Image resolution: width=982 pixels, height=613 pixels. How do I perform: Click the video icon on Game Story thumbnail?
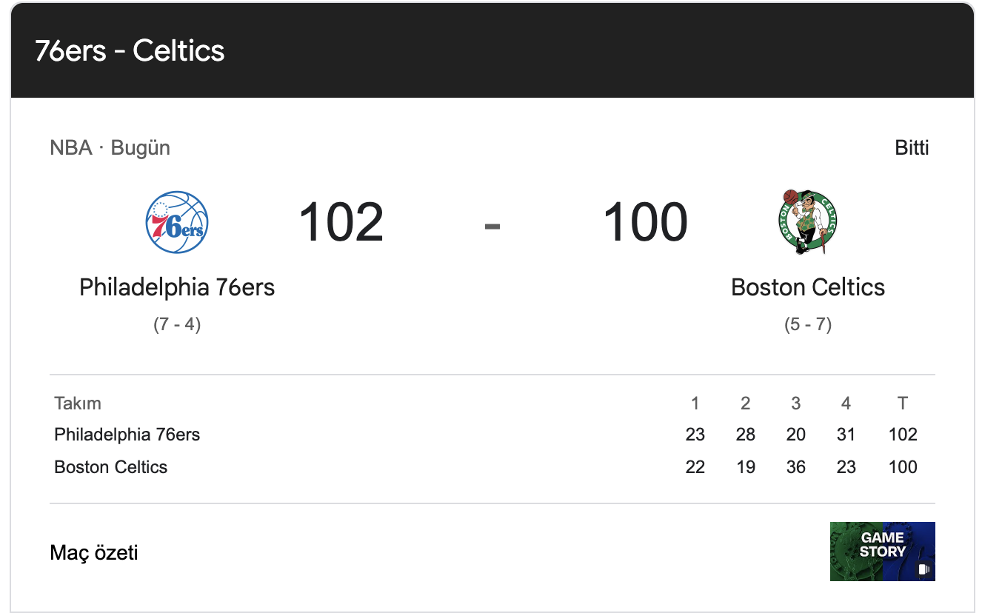tap(923, 569)
